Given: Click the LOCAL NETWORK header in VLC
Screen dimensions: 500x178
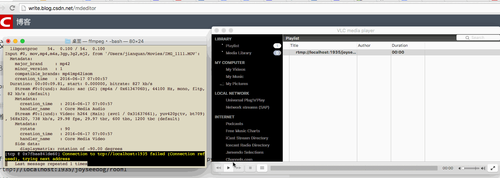Looking at the screenshot, I should pyautogui.click(x=232, y=93).
